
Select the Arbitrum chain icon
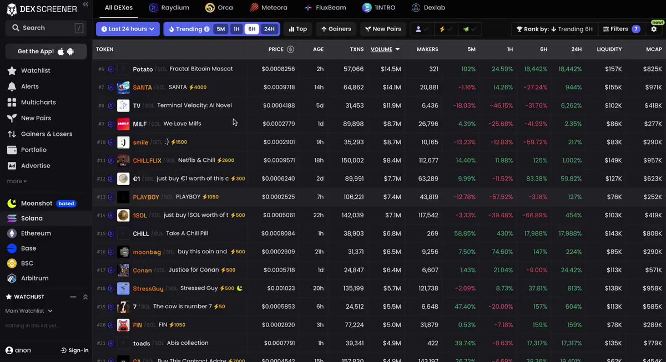tap(12, 278)
